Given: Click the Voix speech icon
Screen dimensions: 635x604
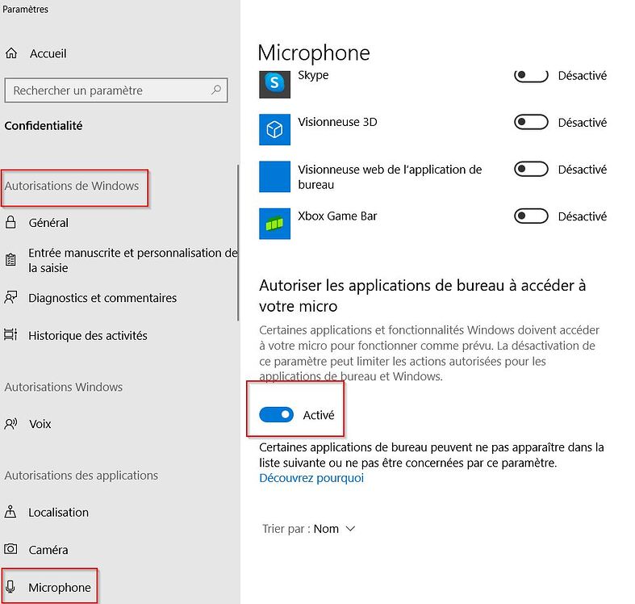Looking at the screenshot, I should click(x=10, y=424).
